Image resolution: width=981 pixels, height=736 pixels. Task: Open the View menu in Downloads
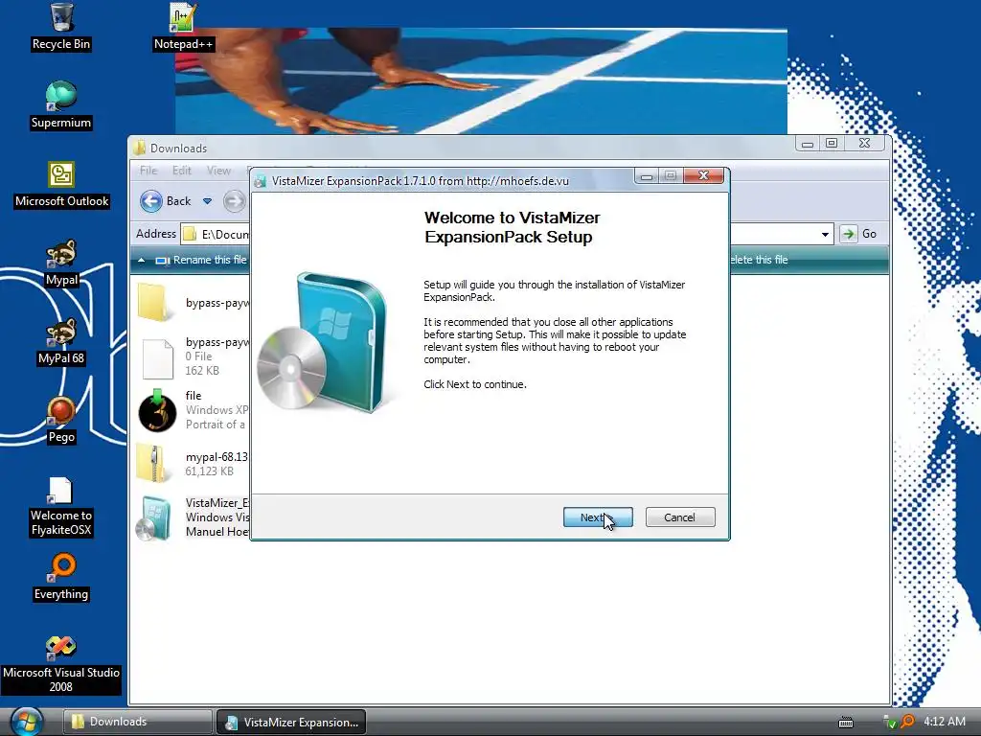click(x=219, y=171)
